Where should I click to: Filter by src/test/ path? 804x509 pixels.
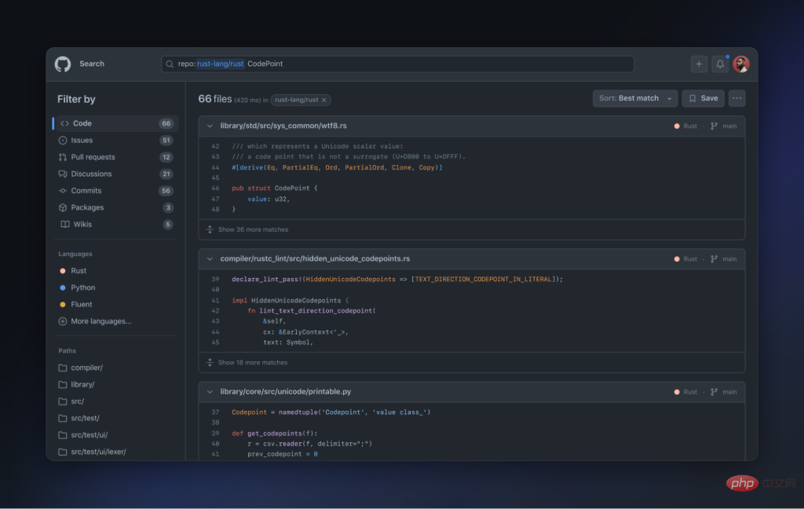tap(79, 418)
